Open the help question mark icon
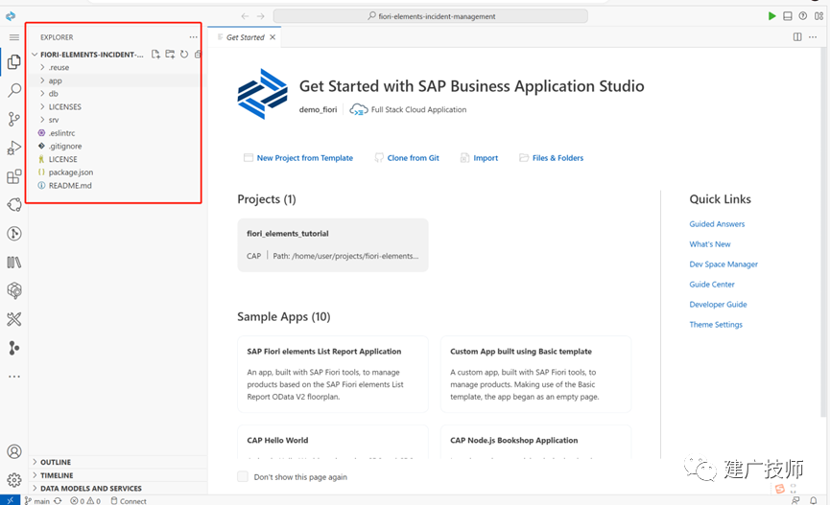830x505 pixels. tap(803, 16)
